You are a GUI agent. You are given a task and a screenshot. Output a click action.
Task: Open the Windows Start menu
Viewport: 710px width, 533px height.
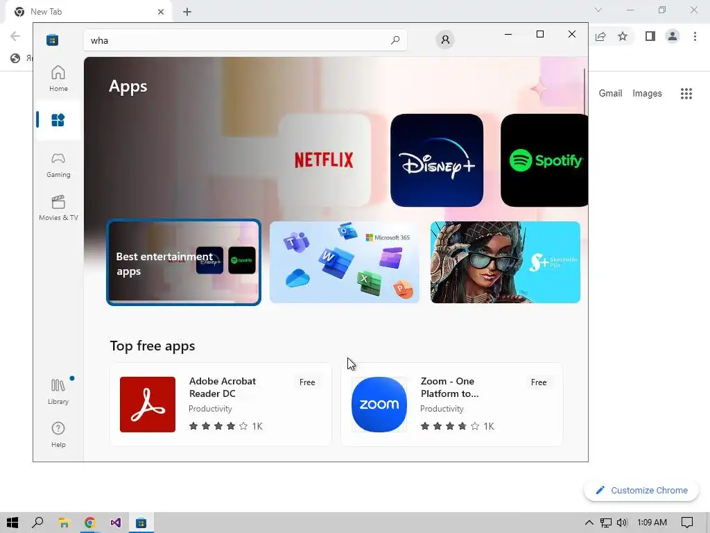coord(12,523)
